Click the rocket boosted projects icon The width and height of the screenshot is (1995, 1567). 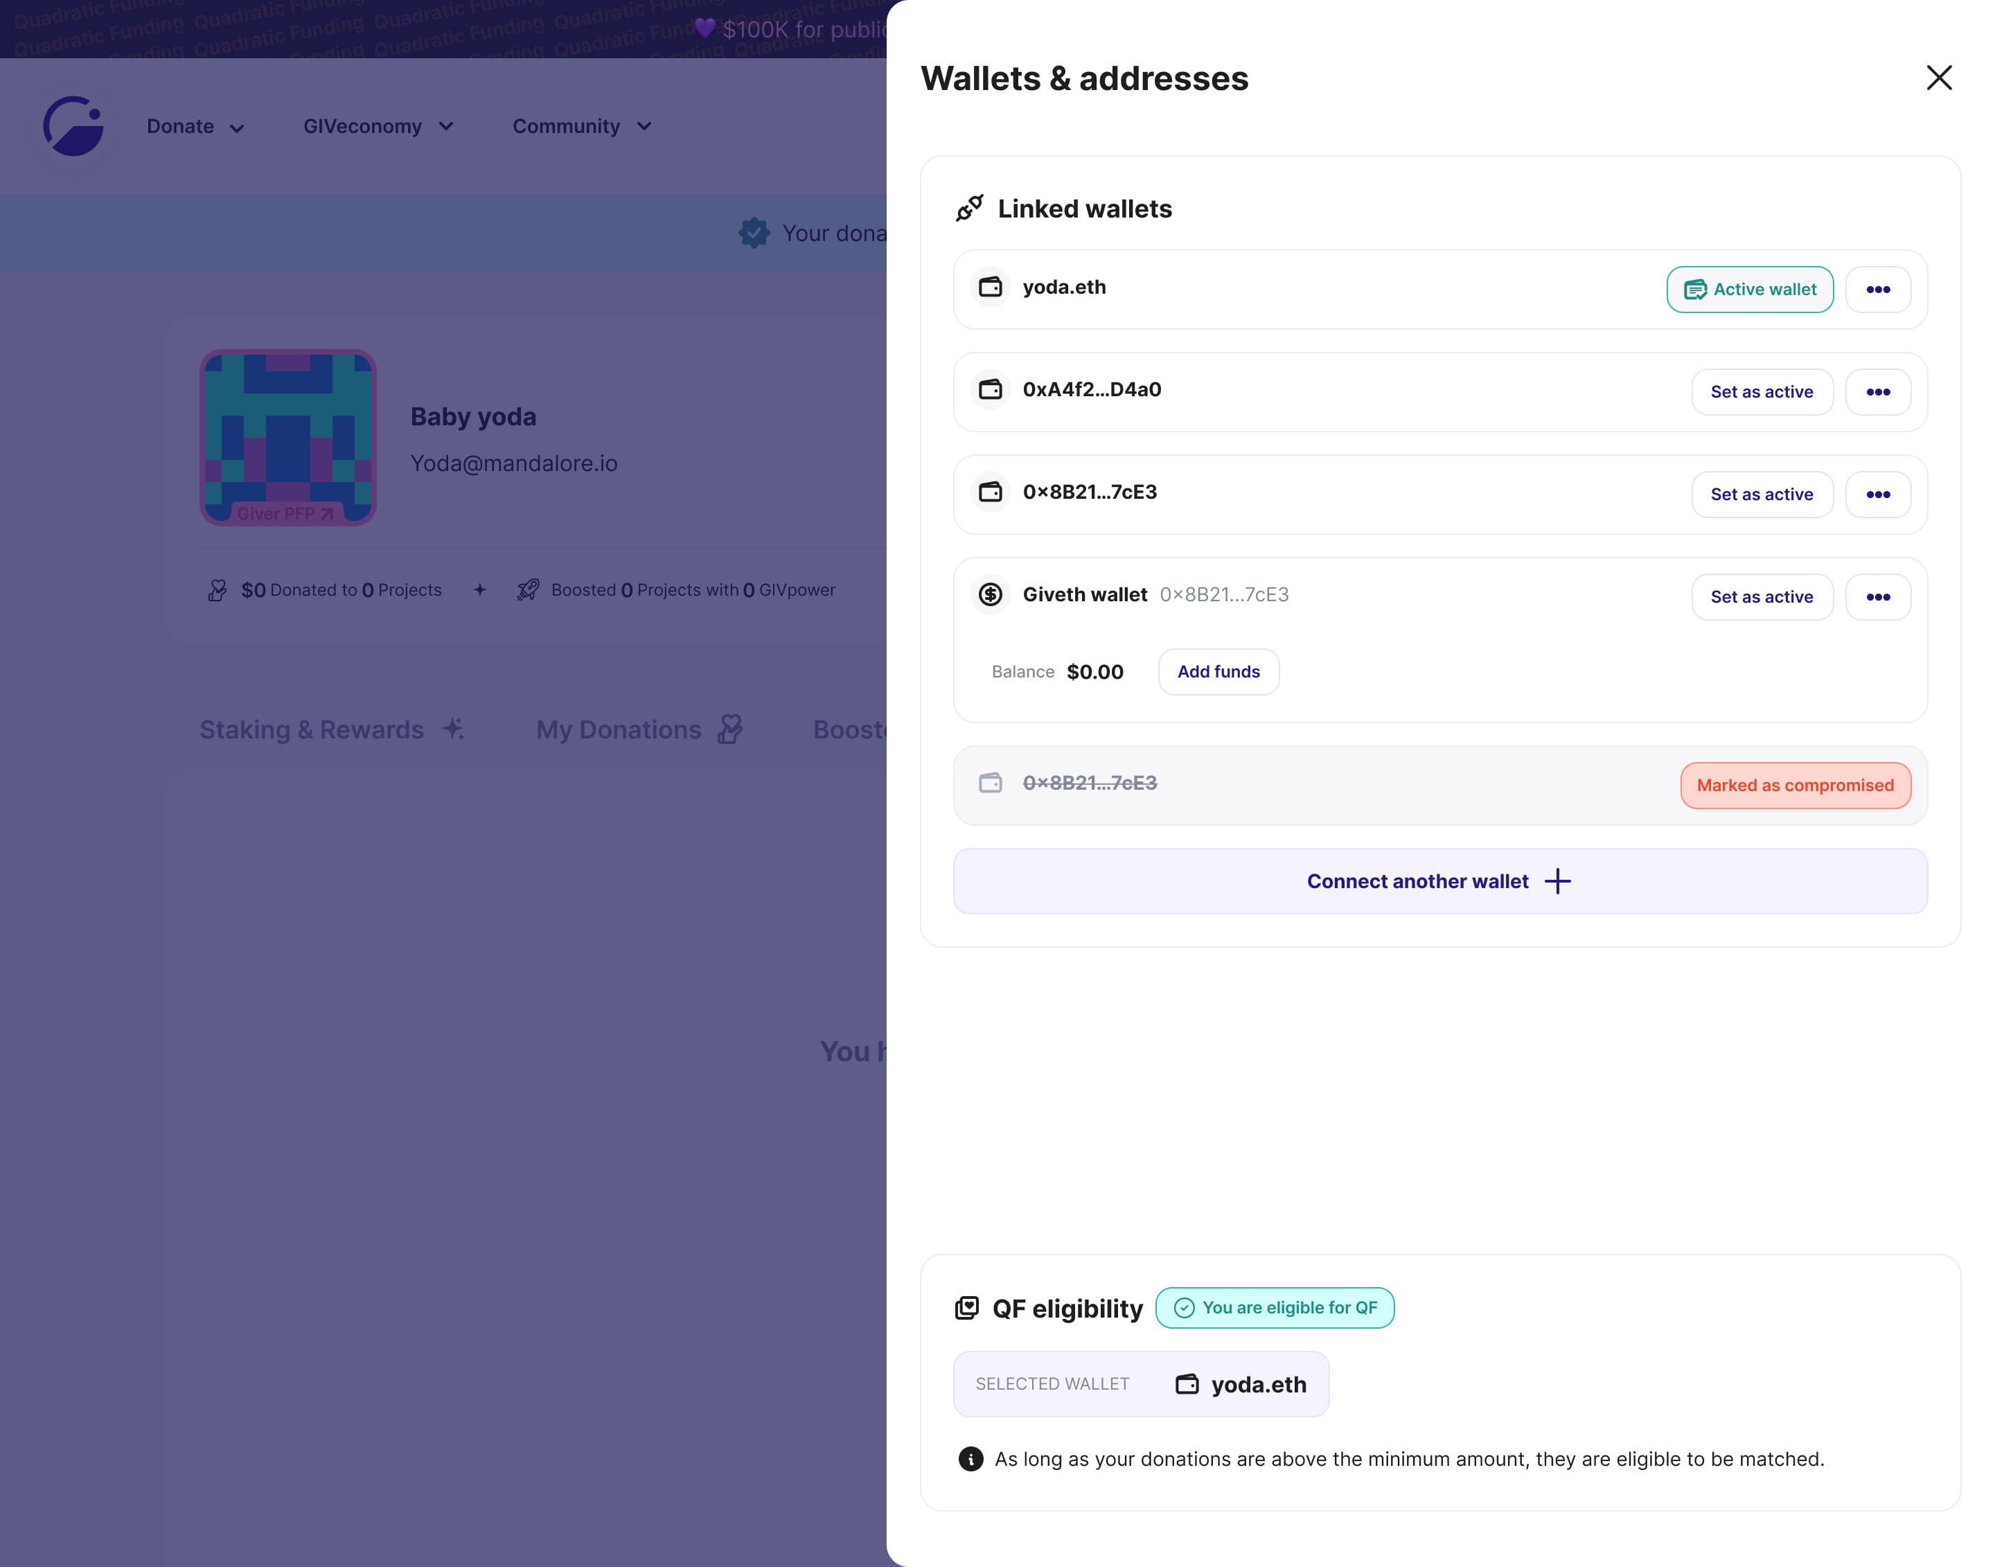527,590
